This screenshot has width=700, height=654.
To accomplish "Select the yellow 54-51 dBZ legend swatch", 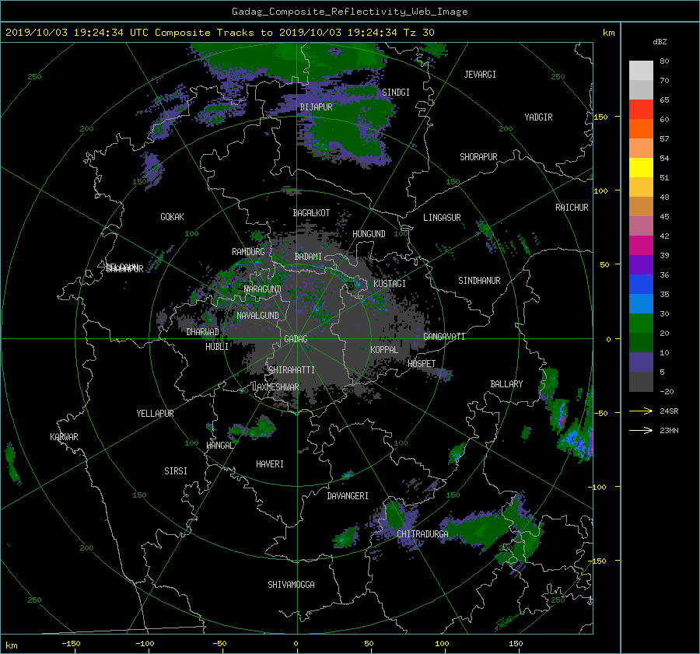I will (x=641, y=167).
